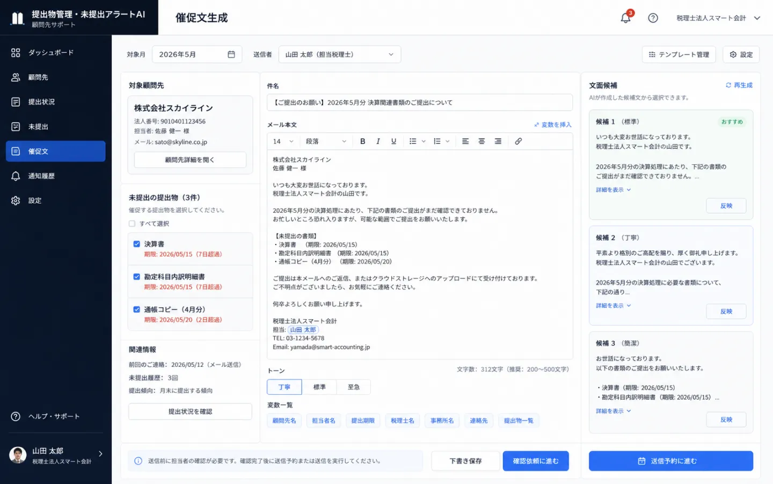Insert the 顧問先名 variable chip
Viewport: 773px width, 484px height.
point(285,421)
